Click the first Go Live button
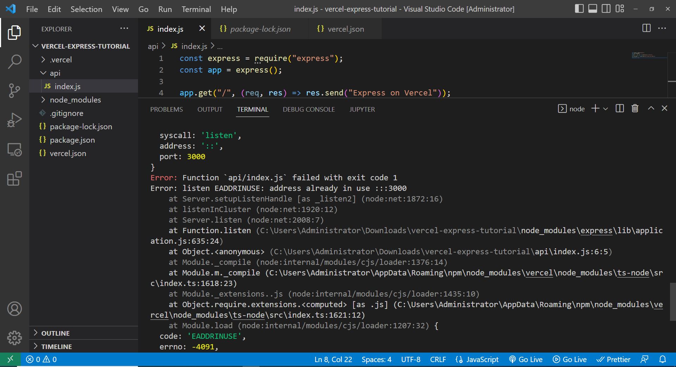 click(x=526, y=359)
